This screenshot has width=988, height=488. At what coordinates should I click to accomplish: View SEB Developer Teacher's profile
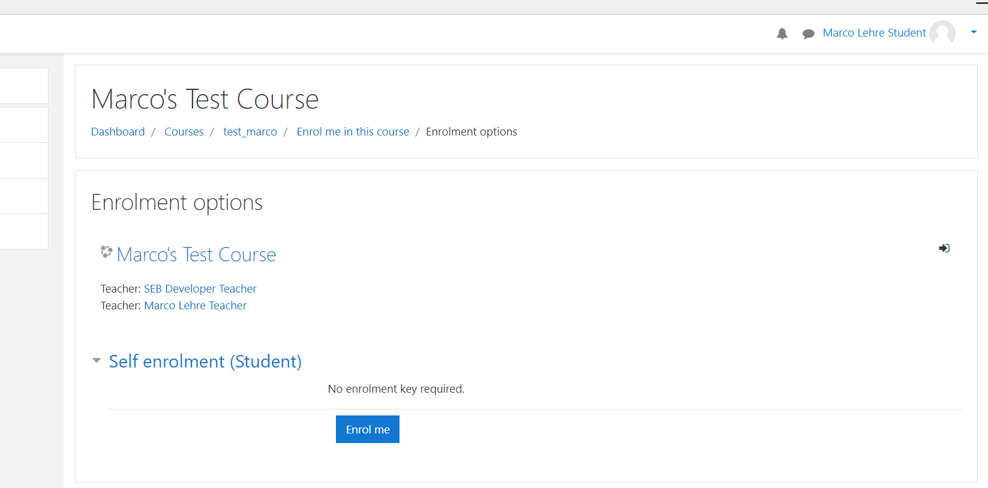[200, 288]
